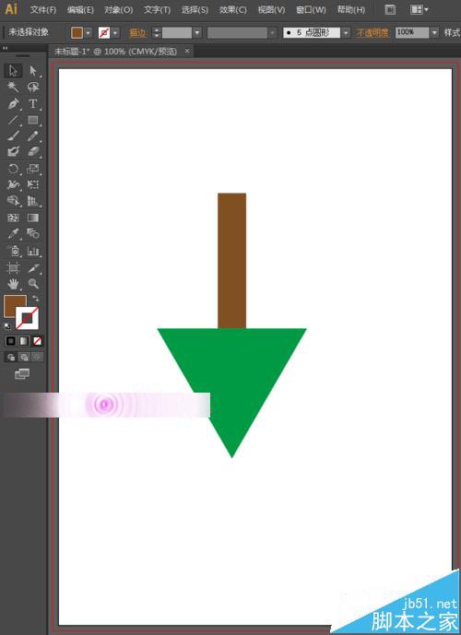
Task: Set paint mode to Color
Action: [11, 341]
